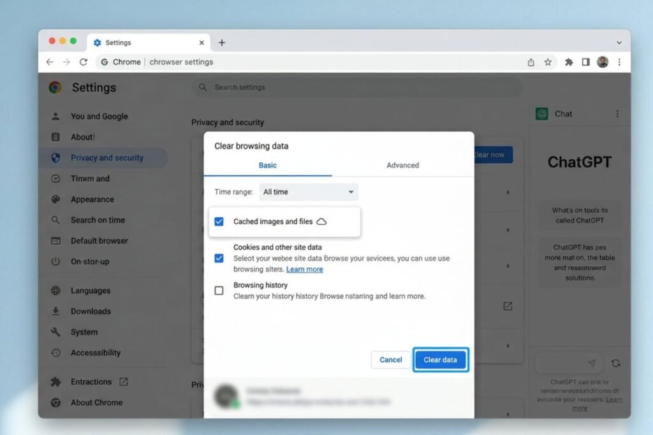This screenshot has height=435, width=653.
Task: Check the Browsing history checkbox
Action: point(219,290)
